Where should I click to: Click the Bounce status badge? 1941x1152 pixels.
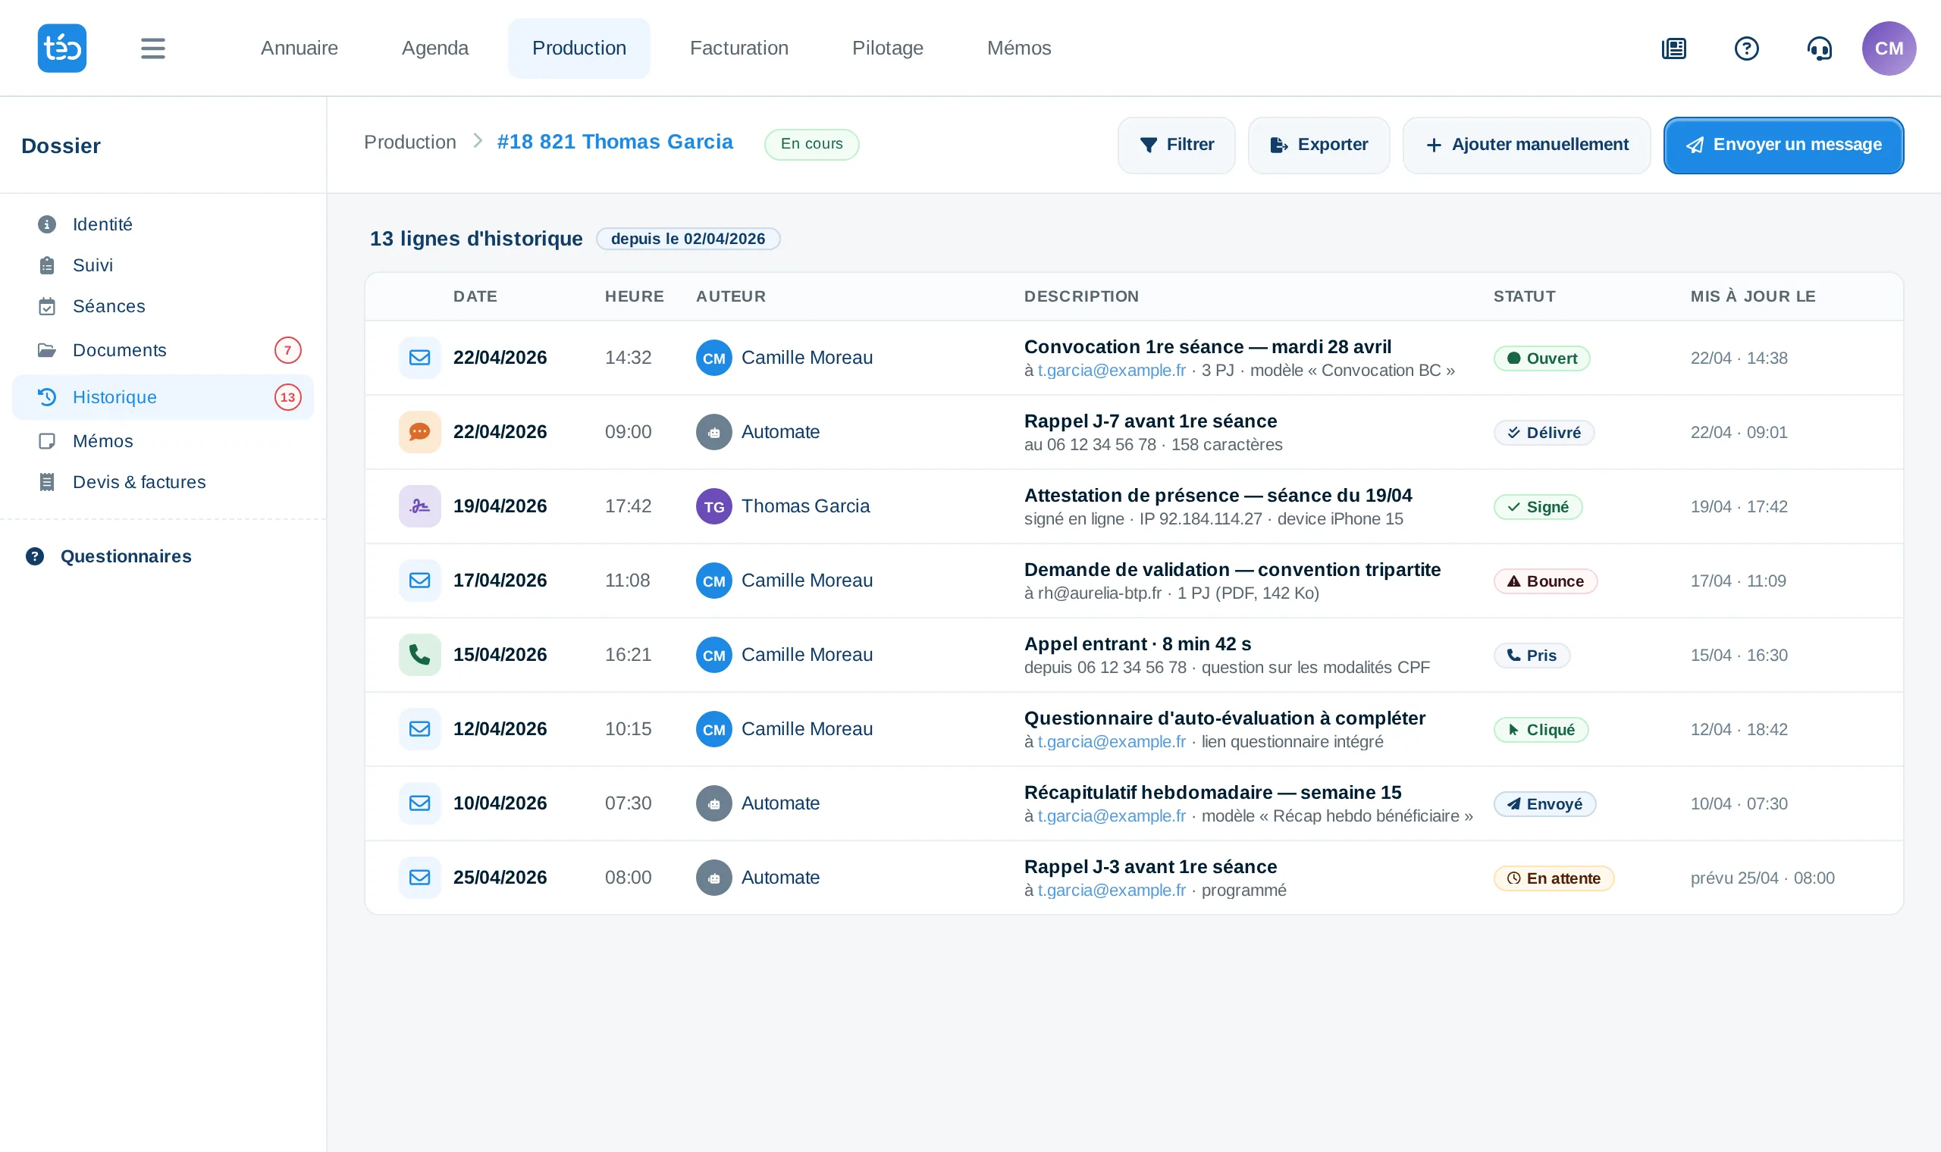pos(1546,581)
